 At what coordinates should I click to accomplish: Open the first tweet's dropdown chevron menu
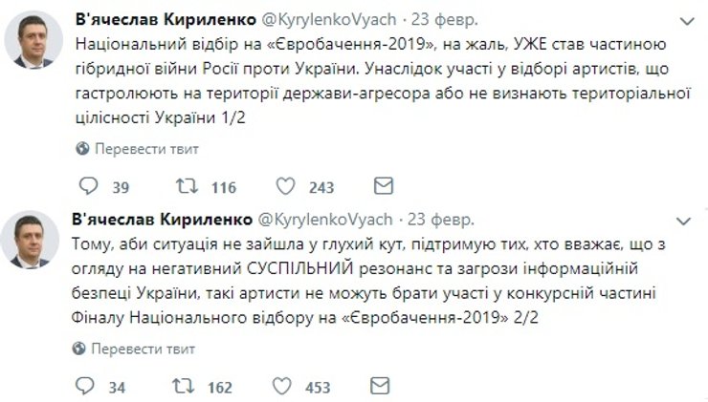point(685,19)
